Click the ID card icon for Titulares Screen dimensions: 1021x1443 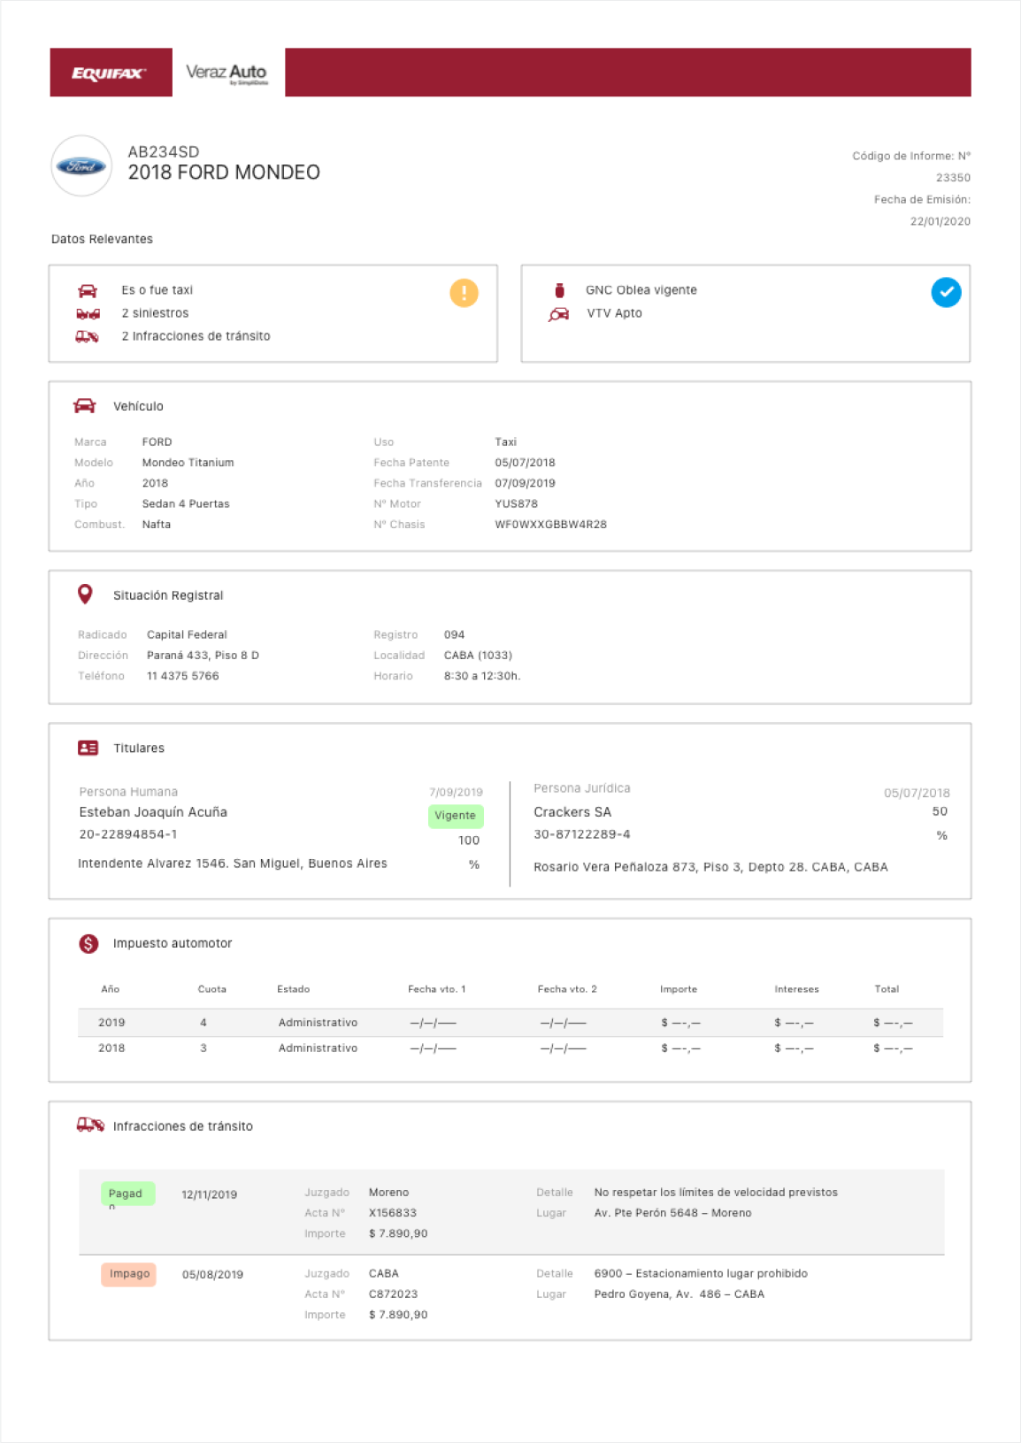pos(88,748)
